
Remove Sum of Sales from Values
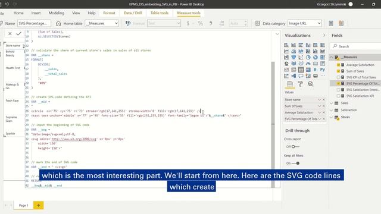click(324, 106)
